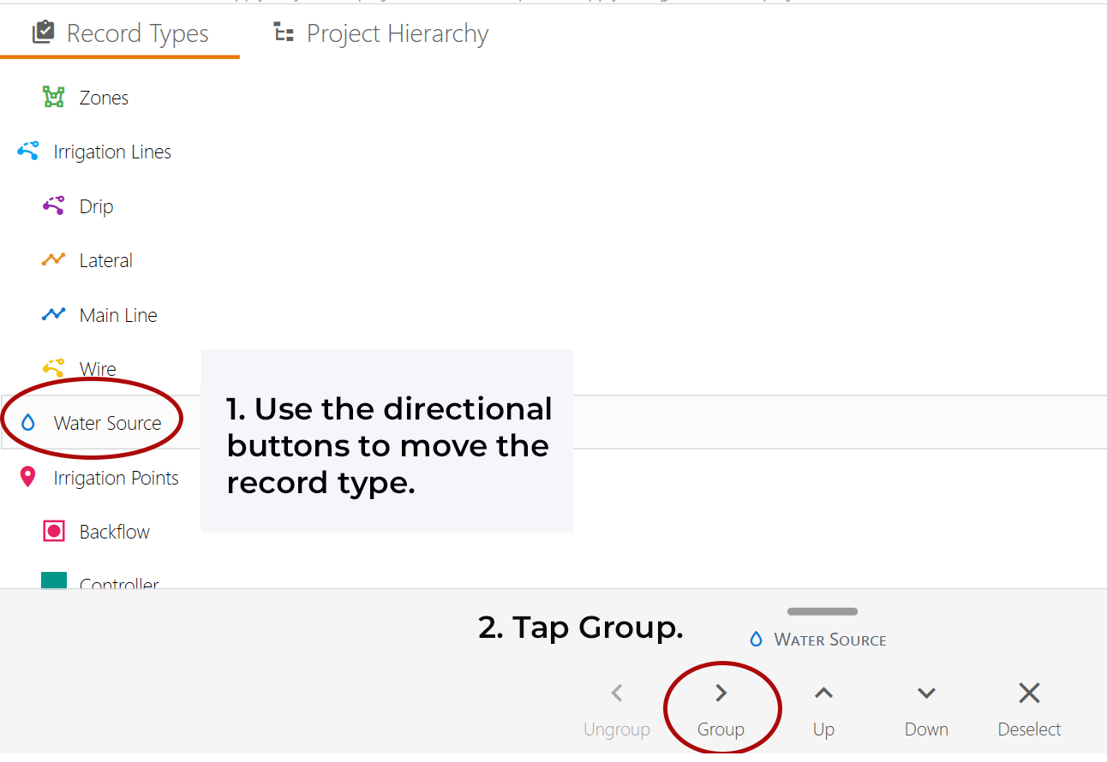Click the yellow Wire icon
The image size is (1107, 762).
pyautogui.click(x=54, y=368)
